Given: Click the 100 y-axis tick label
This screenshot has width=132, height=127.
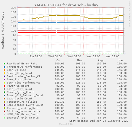Looking at the screenshot, I should click(14, 31).
